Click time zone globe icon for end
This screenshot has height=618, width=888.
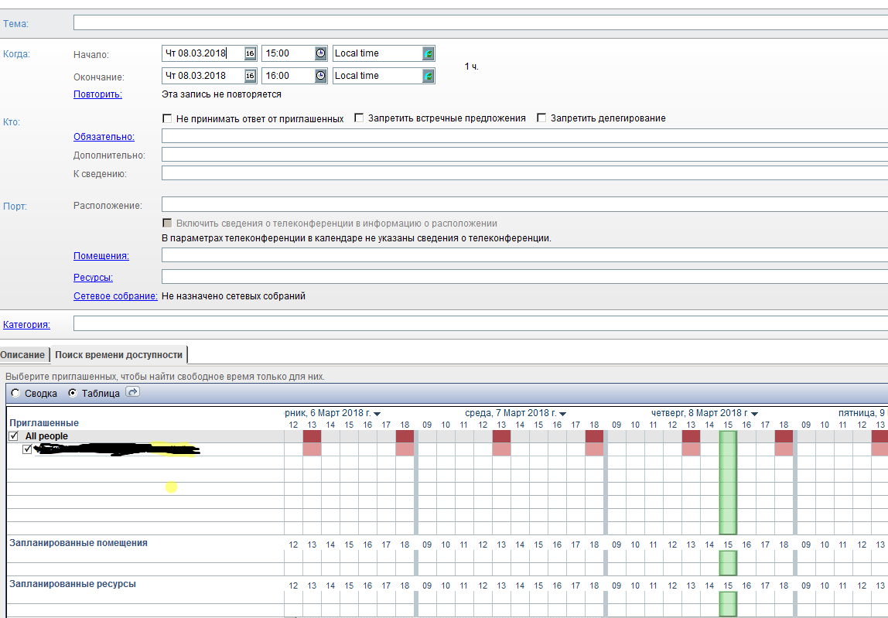(x=429, y=75)
